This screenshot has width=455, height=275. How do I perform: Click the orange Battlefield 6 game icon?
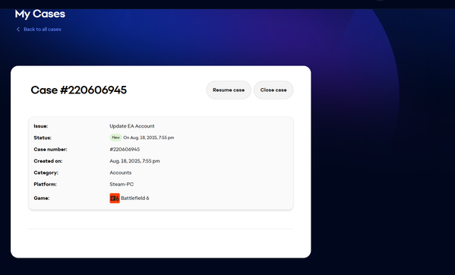click(x=115, y=198)
